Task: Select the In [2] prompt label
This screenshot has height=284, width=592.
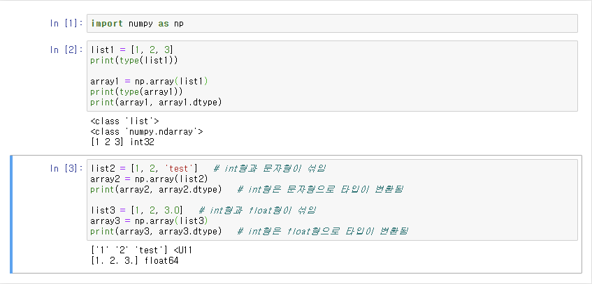Action: point(66,50)
